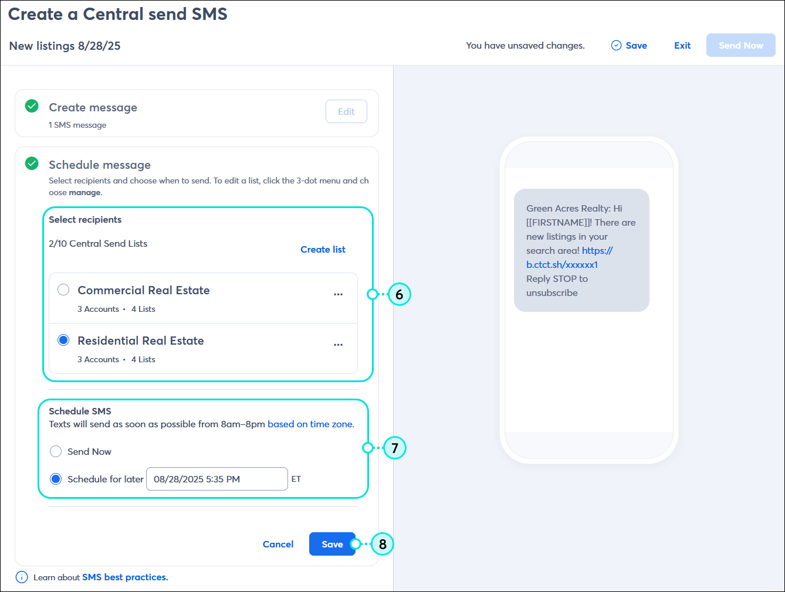Open the three-dot menu for Commercial Real Estate
The height and width of the screenshot is (592, 785).
[339, 294]
